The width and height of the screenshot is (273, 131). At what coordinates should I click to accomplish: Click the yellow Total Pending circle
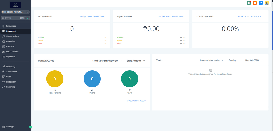tap(55, 79)
